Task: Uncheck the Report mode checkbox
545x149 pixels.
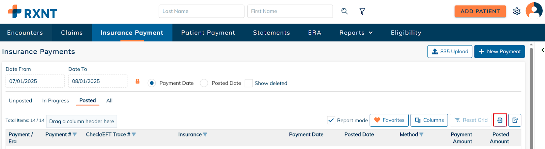Action: [331, 120]
